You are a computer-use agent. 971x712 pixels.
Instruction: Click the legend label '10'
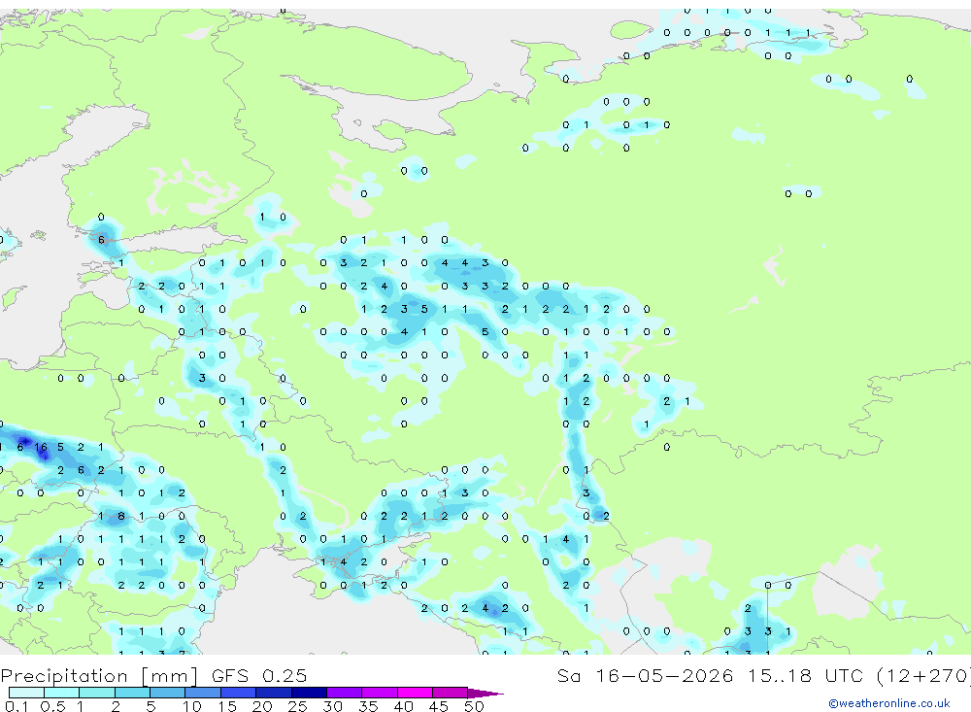coord(192,706)
